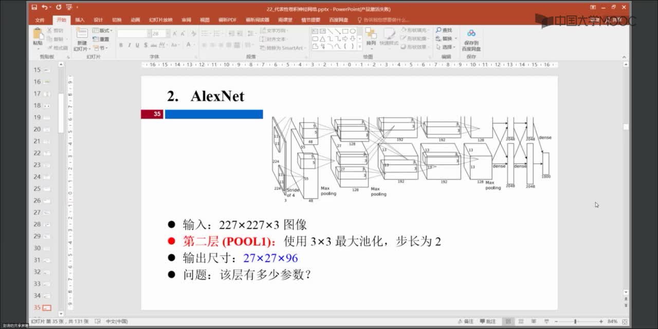Copy selection (复制)
The height and width of the screenshot is (329, 658).
click(55, 39)
